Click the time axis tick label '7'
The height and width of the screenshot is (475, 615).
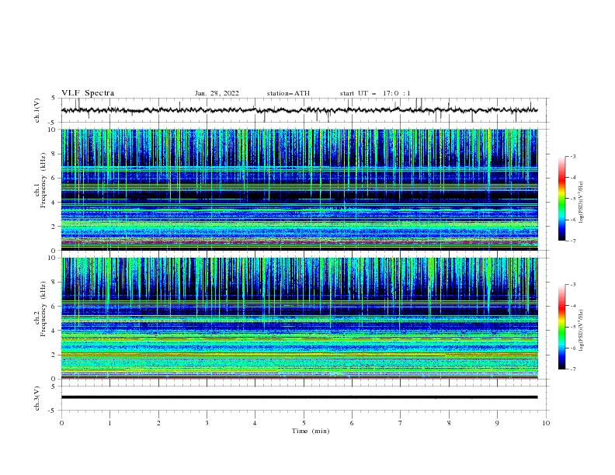[x=401, y=423]
